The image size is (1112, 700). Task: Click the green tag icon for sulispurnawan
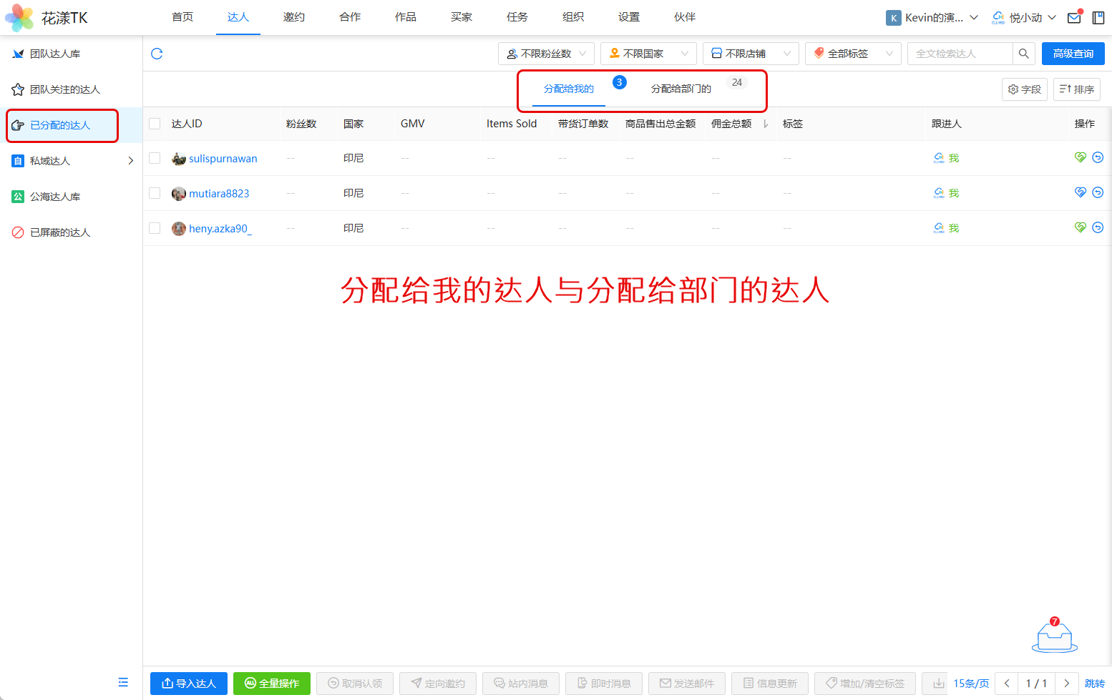(1080, 157)
